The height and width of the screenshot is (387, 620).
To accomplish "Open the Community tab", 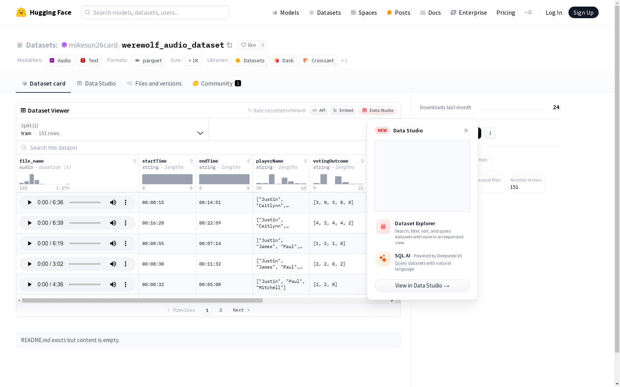I will click(x=217, y=84).
